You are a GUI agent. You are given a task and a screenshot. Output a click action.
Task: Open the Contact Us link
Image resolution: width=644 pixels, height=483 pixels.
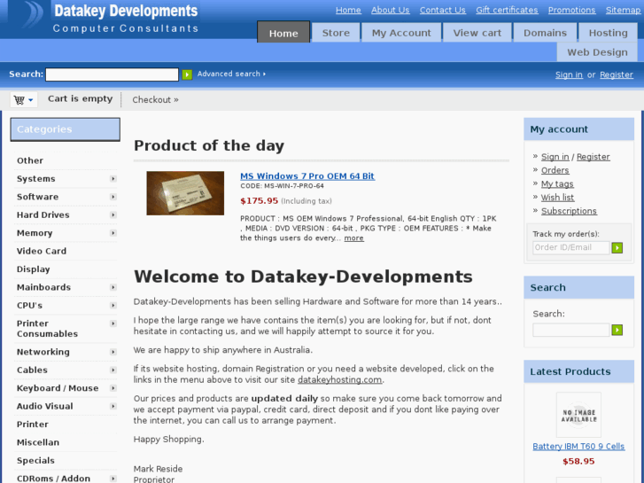[x=442, y=11]
